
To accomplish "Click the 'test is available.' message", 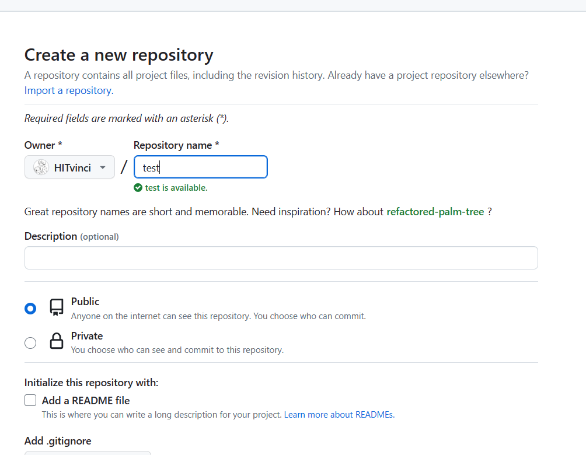I will coord(176,187).
